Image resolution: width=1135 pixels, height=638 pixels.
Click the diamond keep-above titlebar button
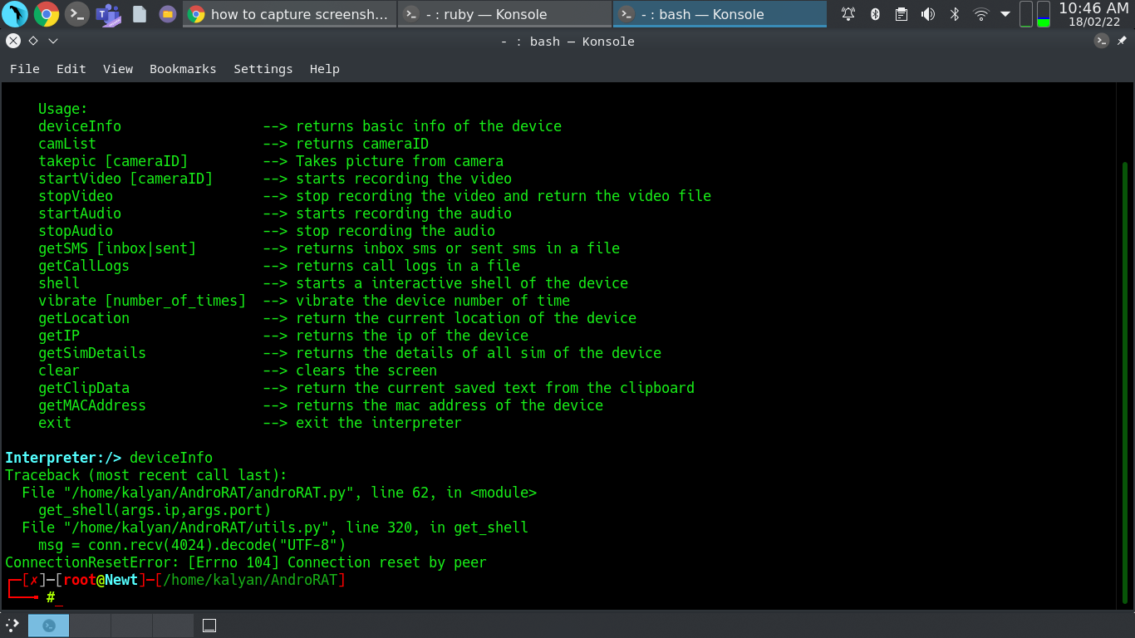click(x=33, y=41)
